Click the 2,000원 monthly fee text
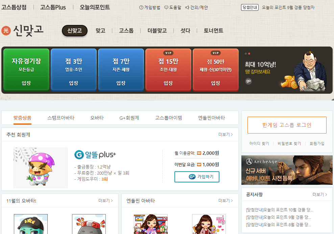The width and height of the screenshot is (334, 234). point(211,153)
